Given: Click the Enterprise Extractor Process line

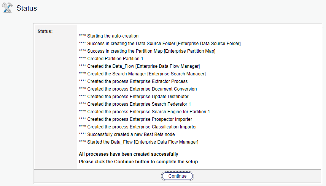Looking at the screenshot, I should tap(133, 81).
